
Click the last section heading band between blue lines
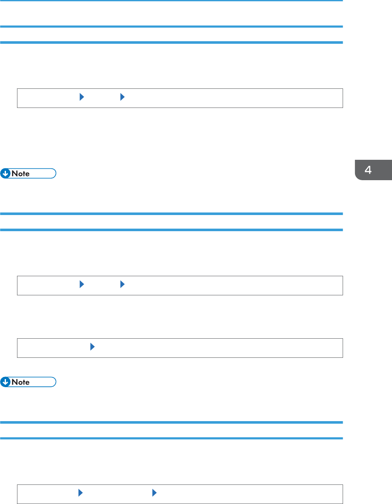171,430
